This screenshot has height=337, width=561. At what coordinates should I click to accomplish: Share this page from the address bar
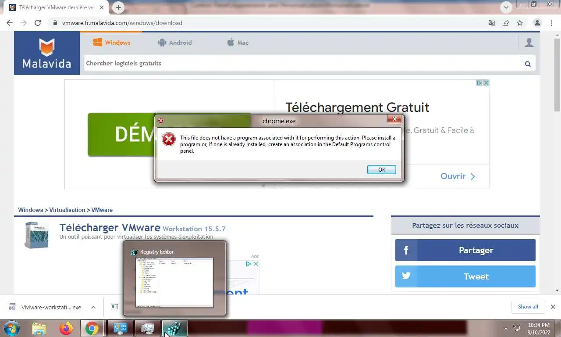(506, 23)
